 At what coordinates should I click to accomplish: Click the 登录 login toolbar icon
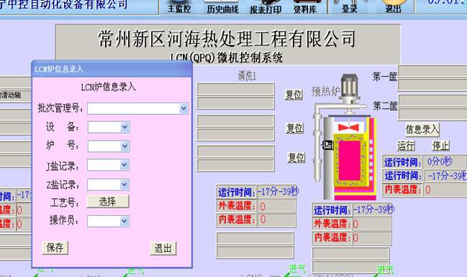[349, 6]
